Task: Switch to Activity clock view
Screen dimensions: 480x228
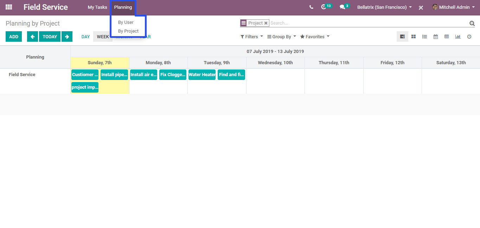Action: click(x=469, y=36)
